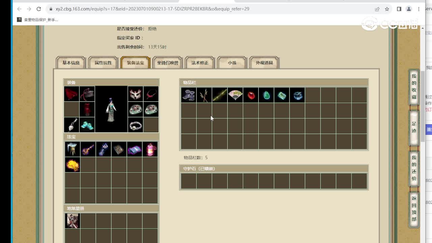This screenshot has height=243, width=432.
Task: Switch to the 外观道具 tab
Action: click(264, 63)
